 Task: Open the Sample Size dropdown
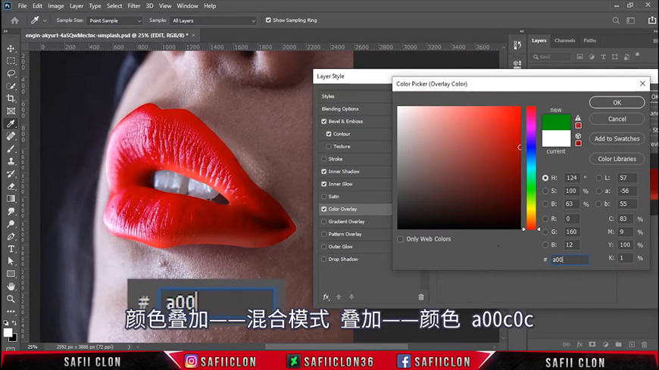[x=114, y=20]
